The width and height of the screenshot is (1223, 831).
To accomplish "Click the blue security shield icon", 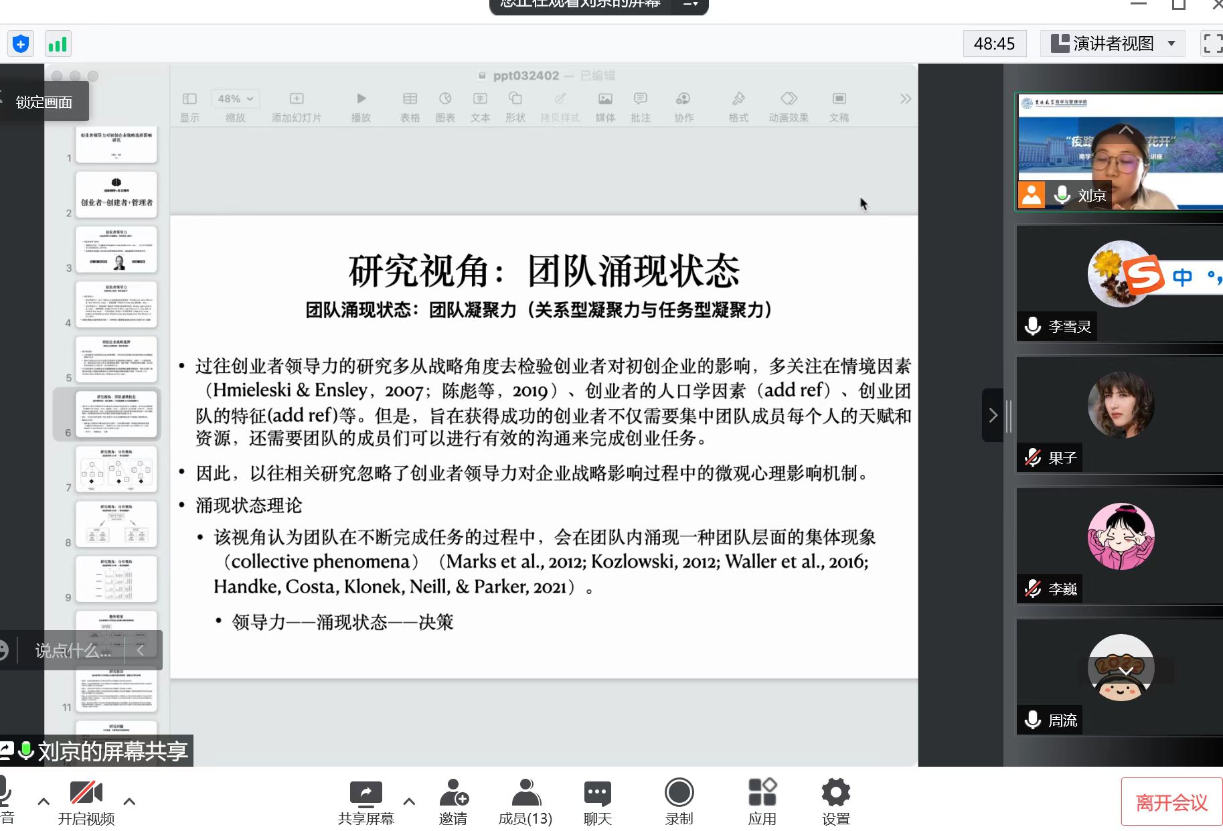I will click(x=21, y=44).
